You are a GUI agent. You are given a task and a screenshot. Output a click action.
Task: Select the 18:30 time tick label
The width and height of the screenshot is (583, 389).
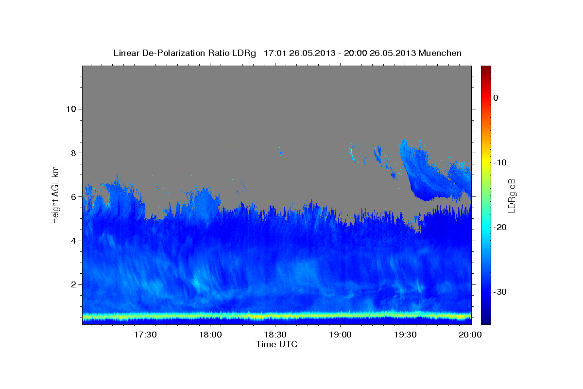point(275,335)
